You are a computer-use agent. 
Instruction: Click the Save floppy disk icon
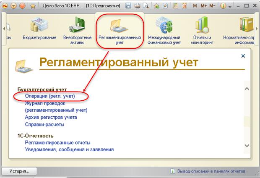[x=128, y=6]
